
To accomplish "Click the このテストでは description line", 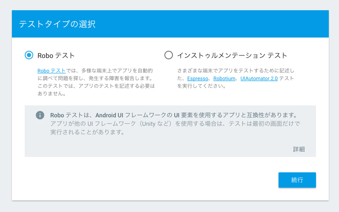I will pyautogui.click(x=96, y=86).
